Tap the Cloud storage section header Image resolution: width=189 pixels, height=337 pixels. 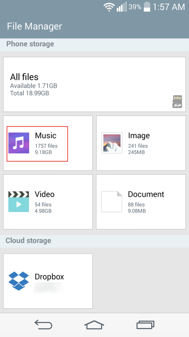[x=28, y=241]
